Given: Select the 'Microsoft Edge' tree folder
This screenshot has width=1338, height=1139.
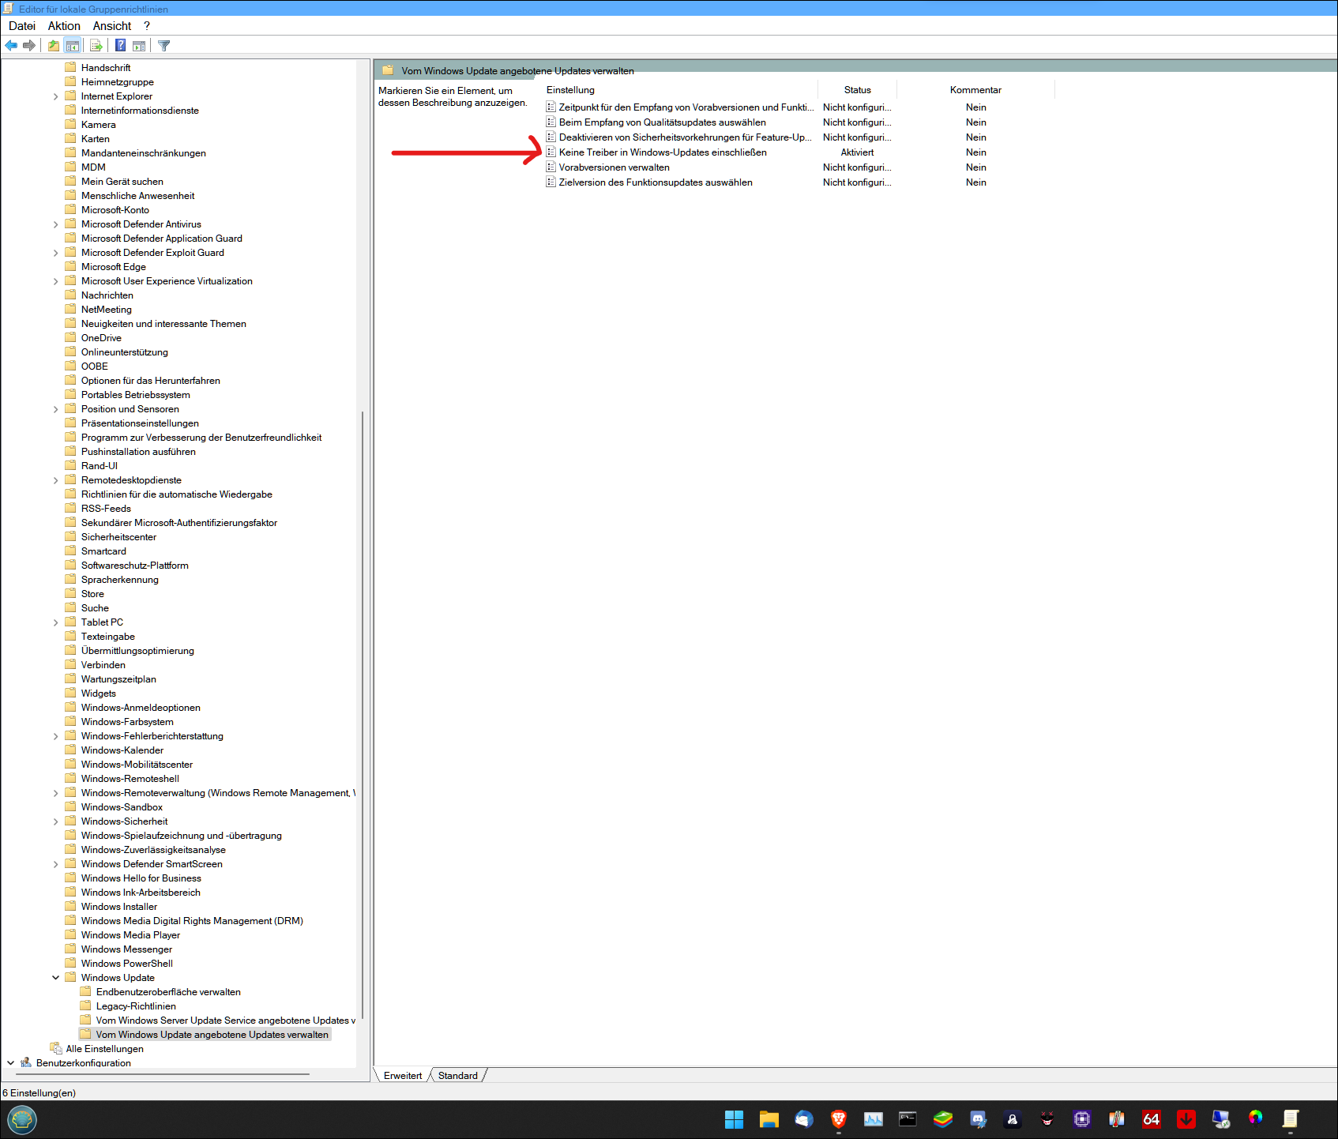Looking at the screenshot, I should tap(114, 267).
